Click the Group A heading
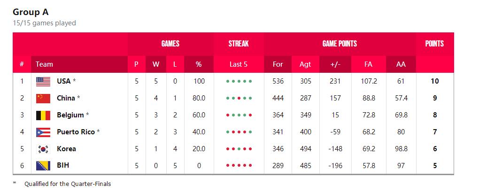Screen dimensions: 479x193 [x=31, y=12]
